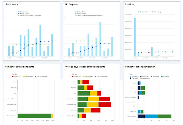
Task: Toggle Date and time legend in Total loss chart
Action: point(143,12)
